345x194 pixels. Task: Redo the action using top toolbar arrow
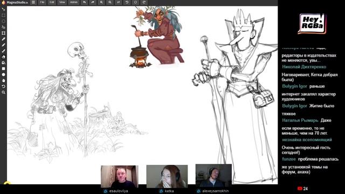[93, 2]
